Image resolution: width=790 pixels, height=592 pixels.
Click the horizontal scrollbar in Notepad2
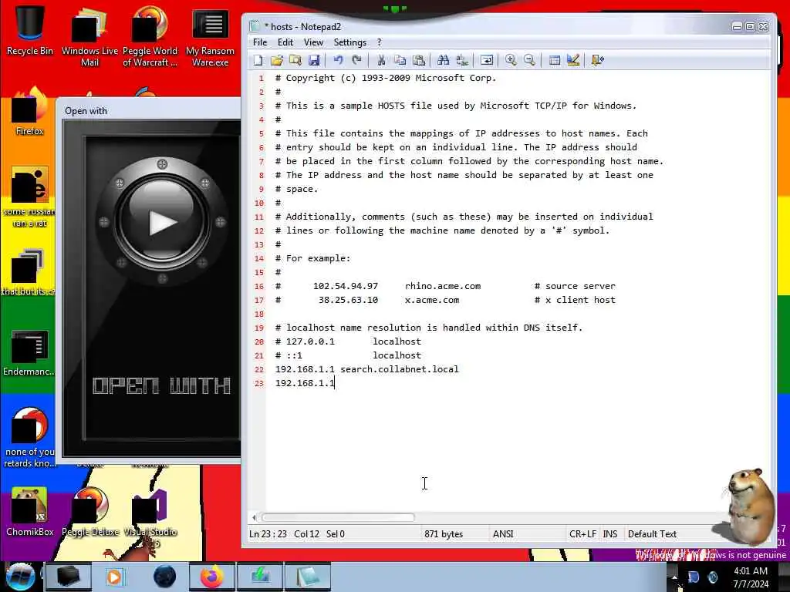click(338, 517)
